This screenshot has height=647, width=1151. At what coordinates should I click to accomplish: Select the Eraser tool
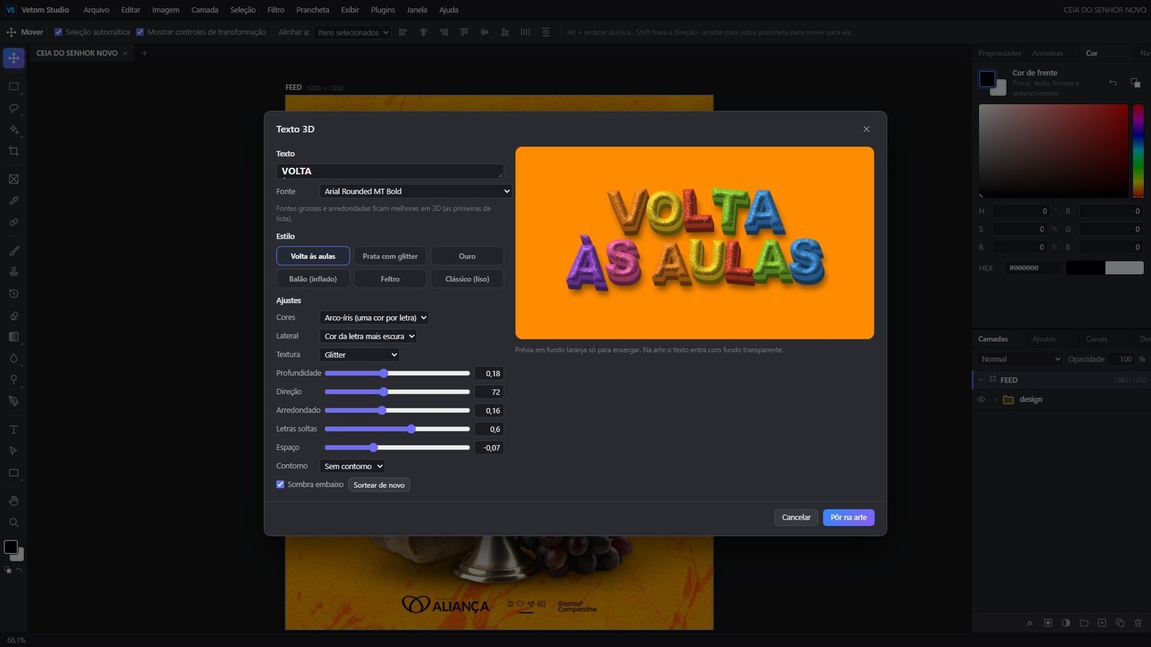[x=14, y=316]
